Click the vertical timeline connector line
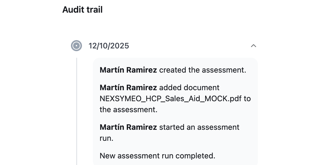Image resolution: width=330 pixels, height=165 pixels. click(x=76, y=110)
